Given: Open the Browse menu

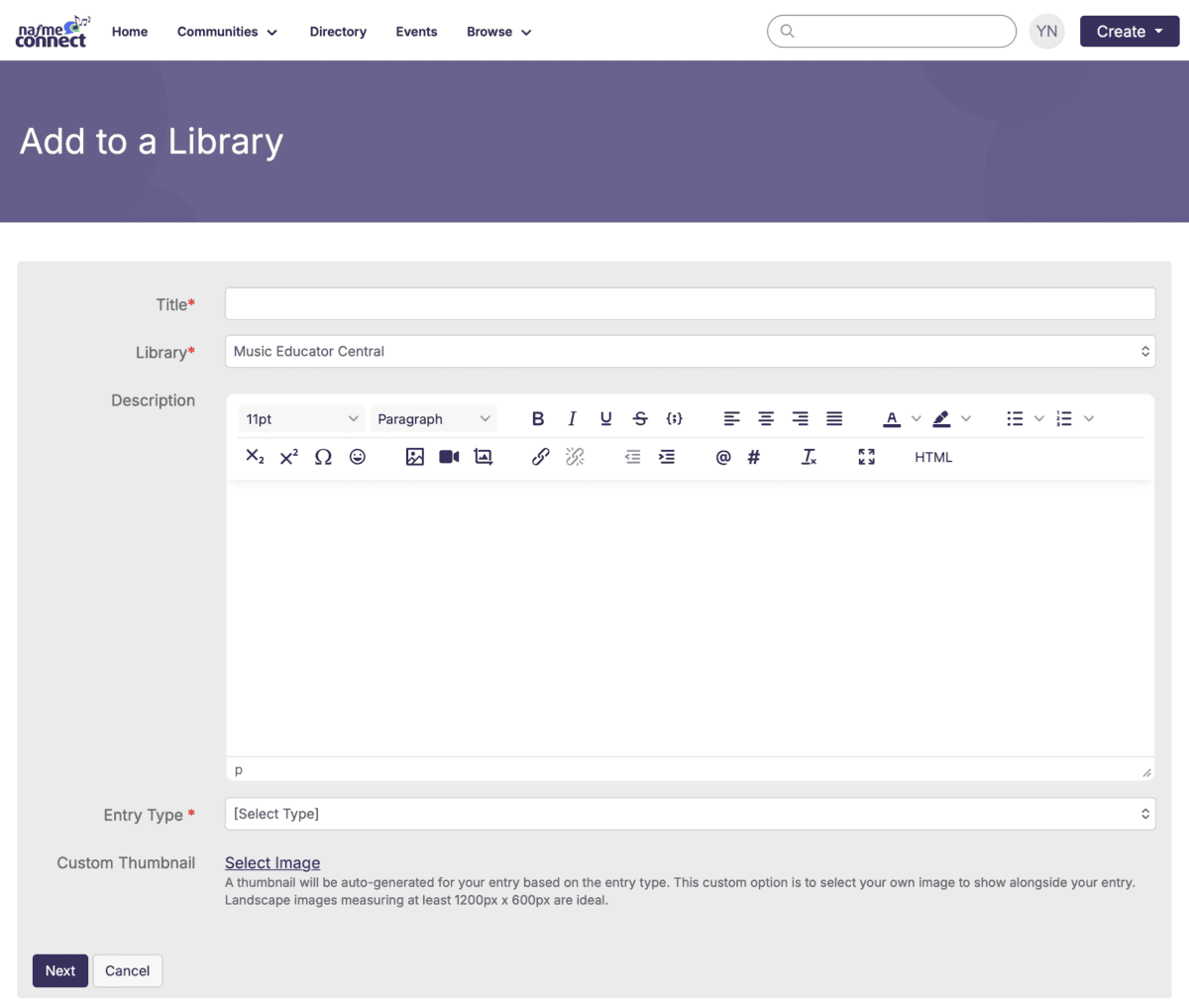Looking at the screenshot, I should tap(499, 32).
